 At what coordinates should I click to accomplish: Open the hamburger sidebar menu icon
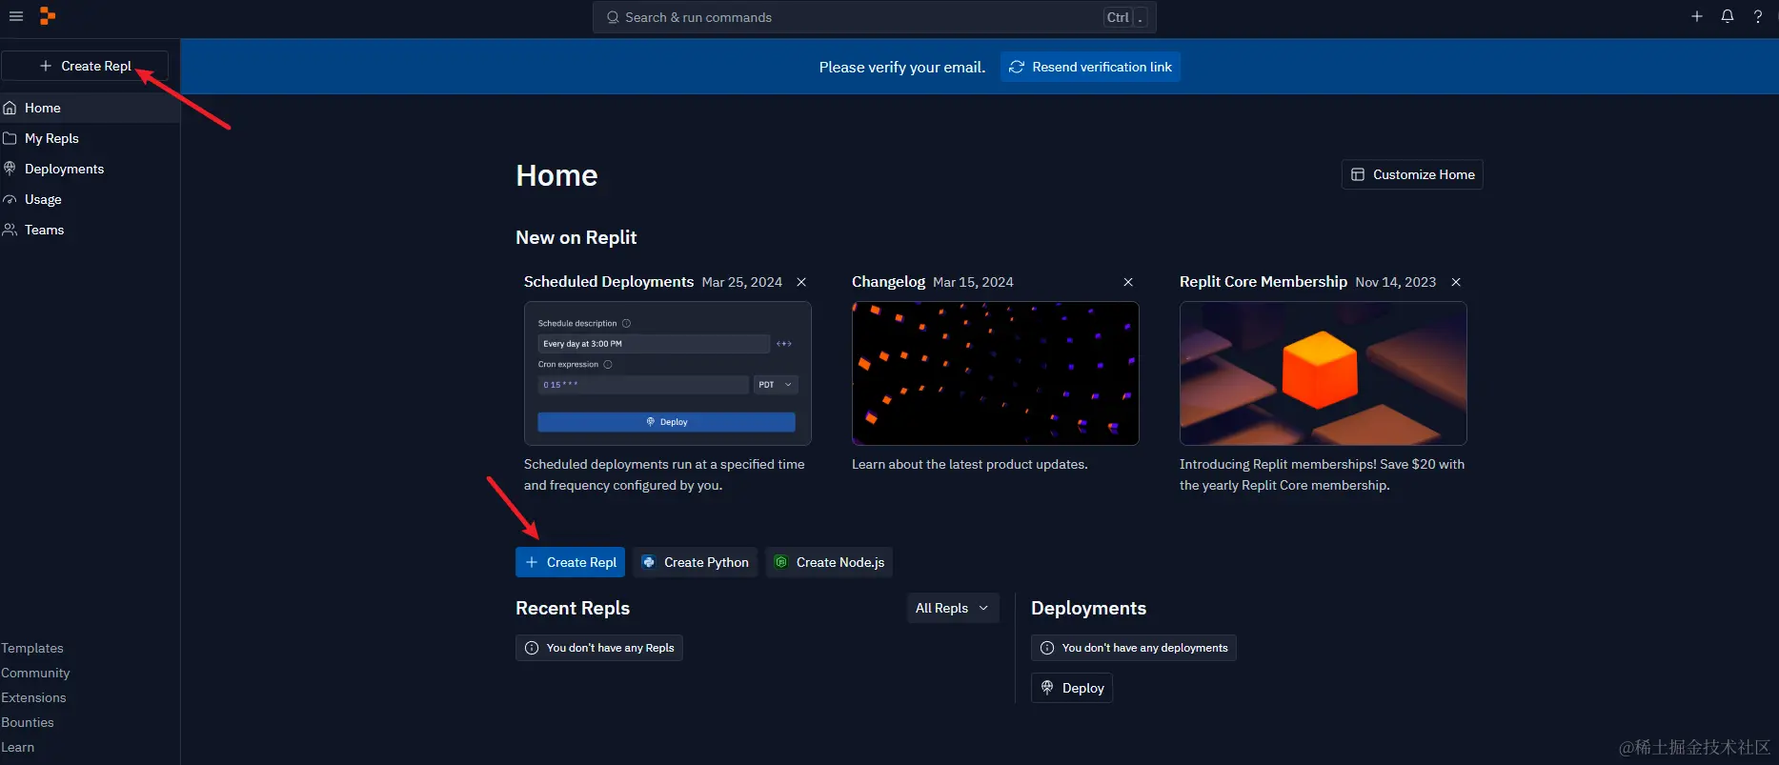click(x=16, y=16)
